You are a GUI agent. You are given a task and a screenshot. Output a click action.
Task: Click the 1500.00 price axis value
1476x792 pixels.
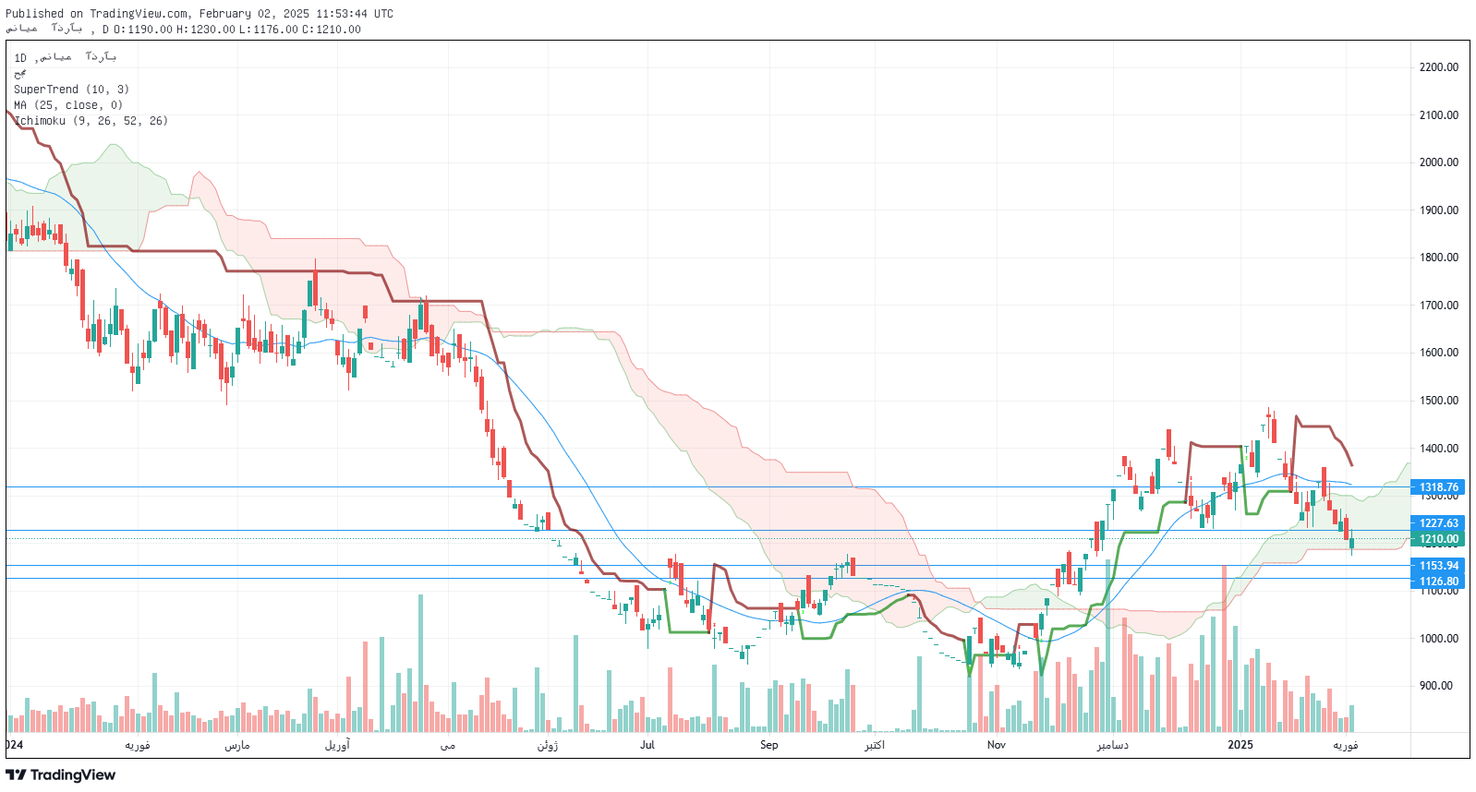pyautogui.click(x=1439, y=401)
